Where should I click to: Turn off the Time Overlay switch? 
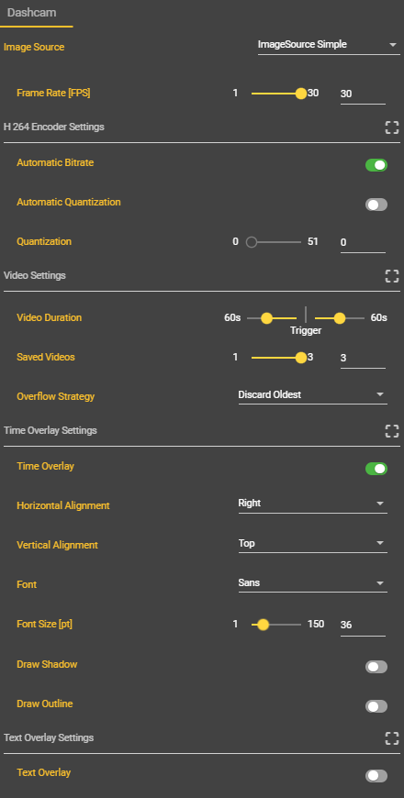click(x=376, y=469)
